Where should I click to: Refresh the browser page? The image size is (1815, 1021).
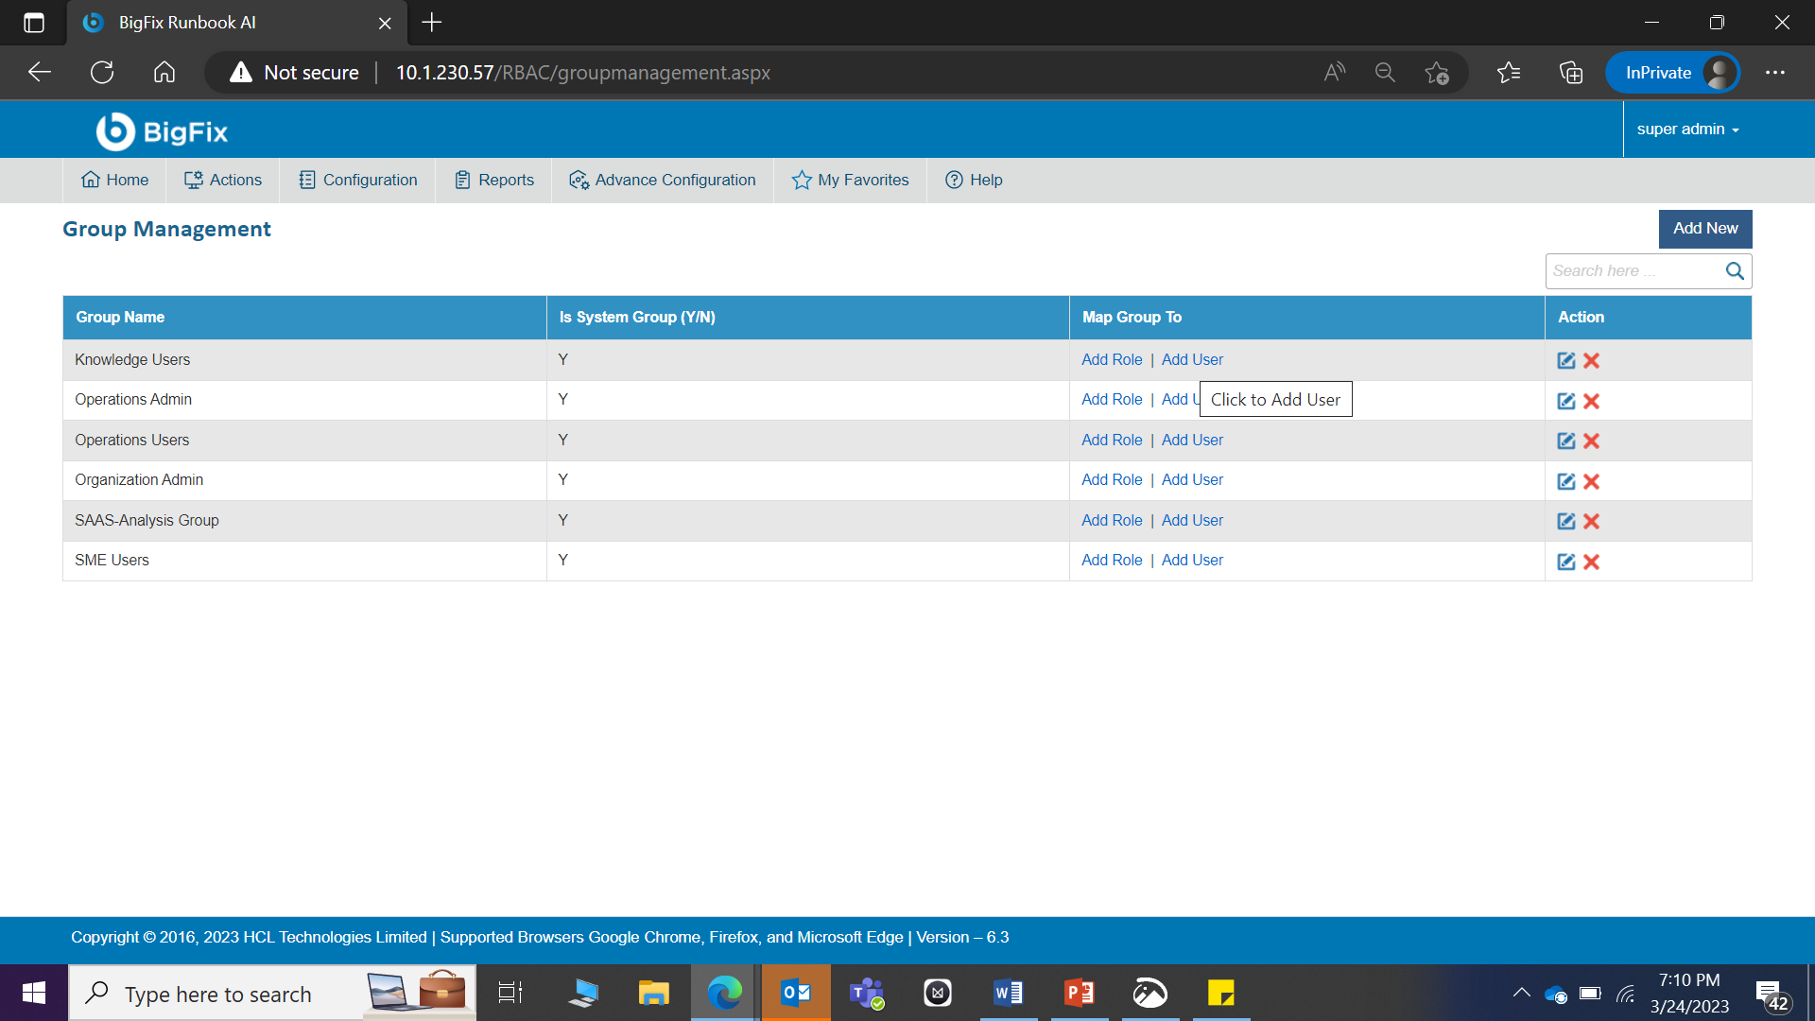coord(102,73)
